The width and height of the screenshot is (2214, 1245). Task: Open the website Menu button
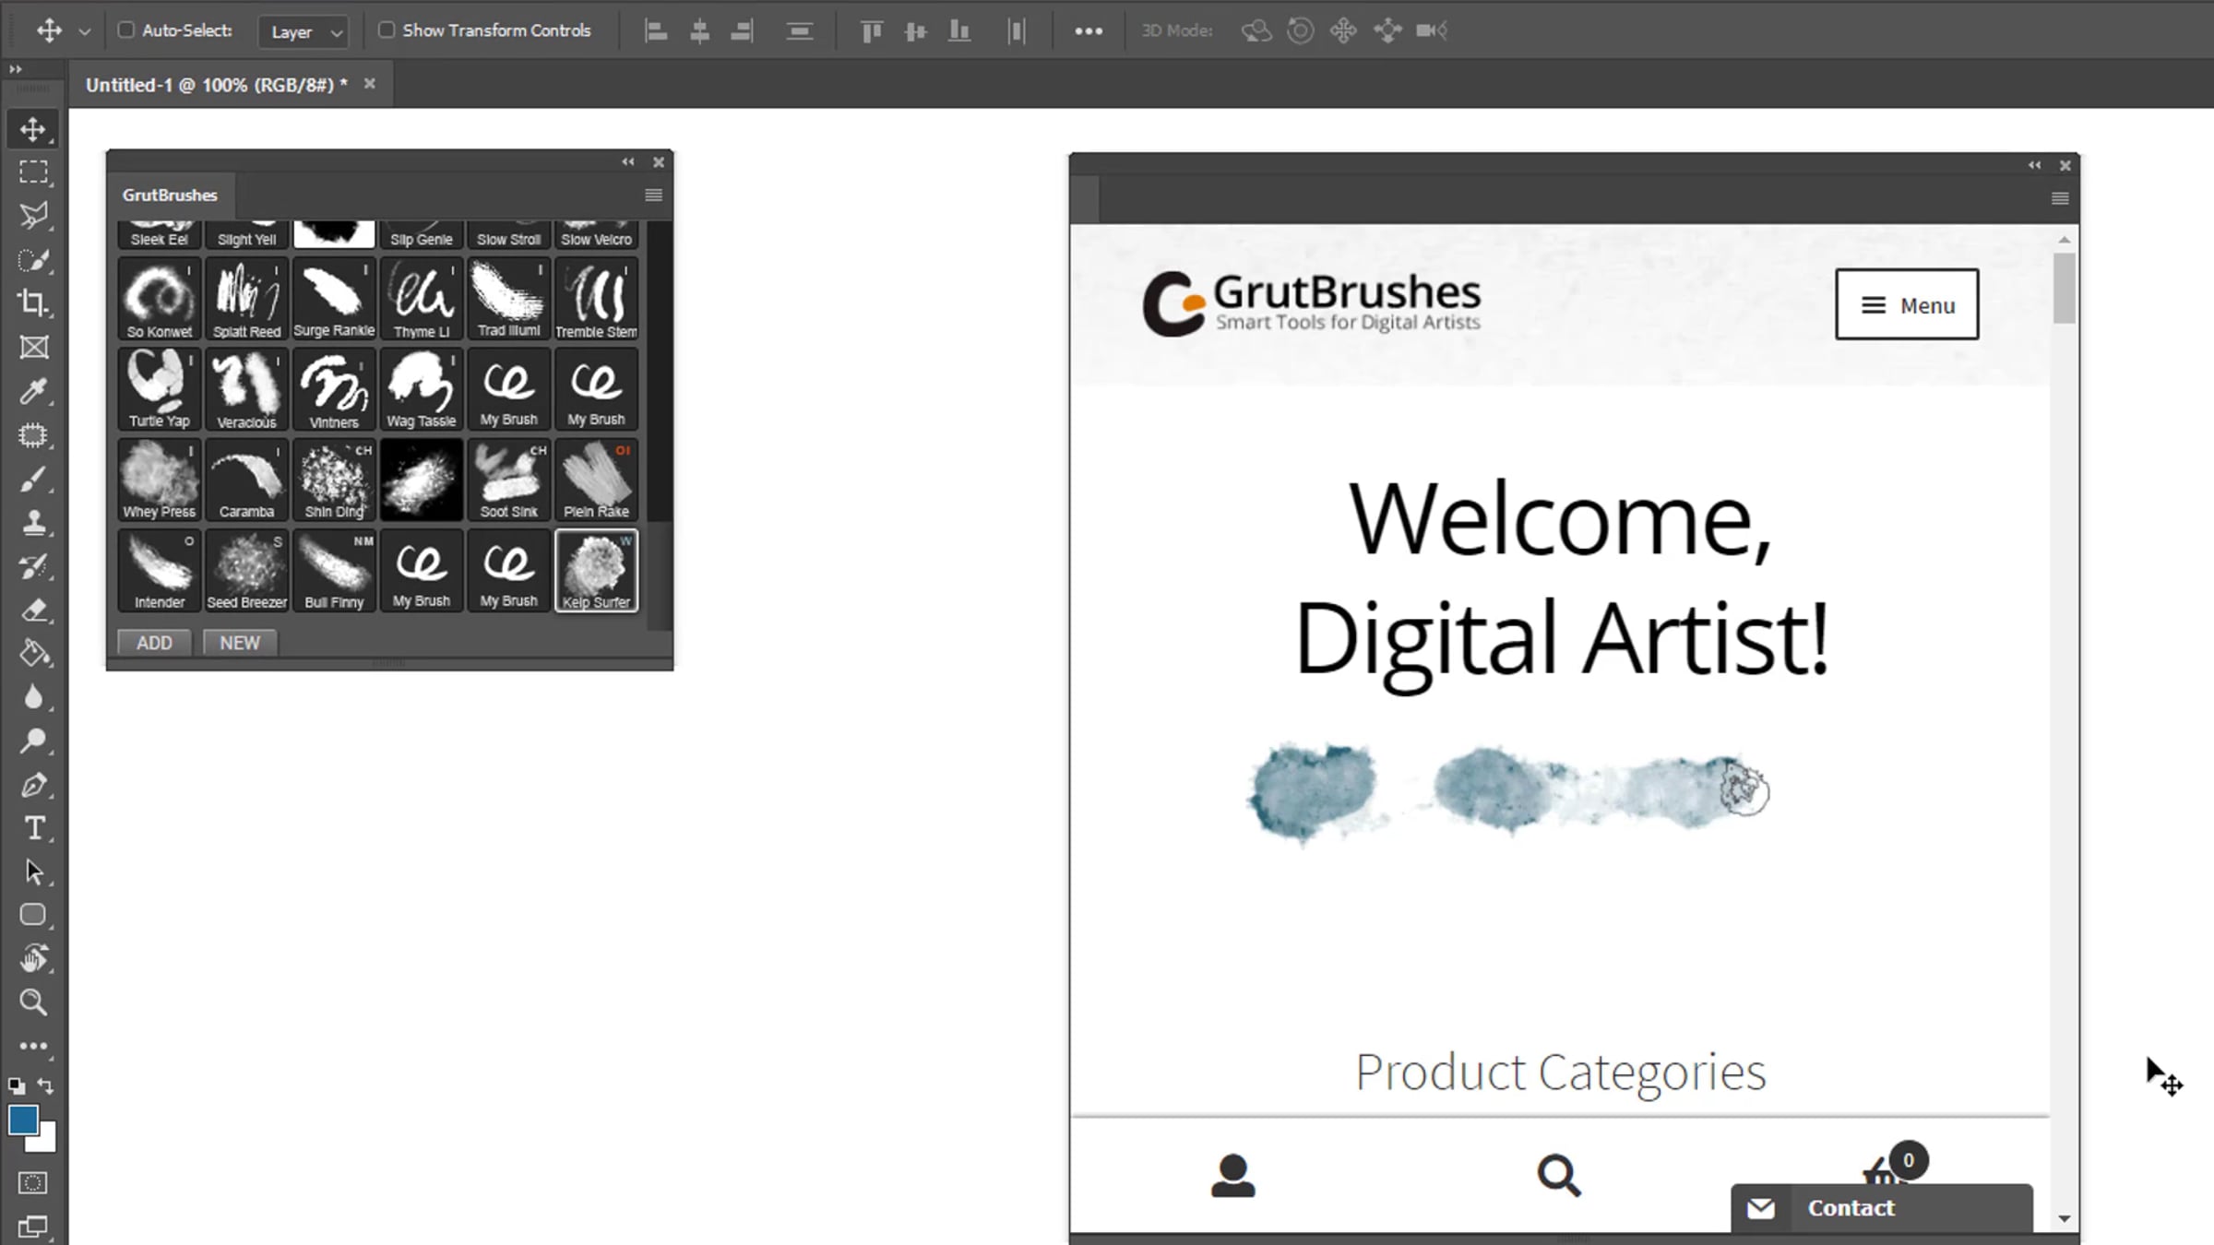[x=1906, y=304]
